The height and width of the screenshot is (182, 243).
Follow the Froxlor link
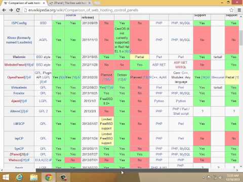19,93
